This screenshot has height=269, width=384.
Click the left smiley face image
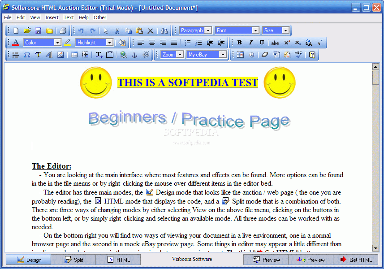(96, 82)
